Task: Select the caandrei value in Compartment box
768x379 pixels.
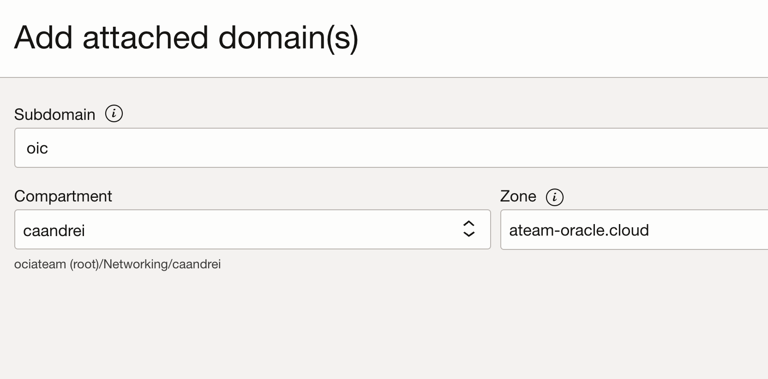Action: coord(54,231)
